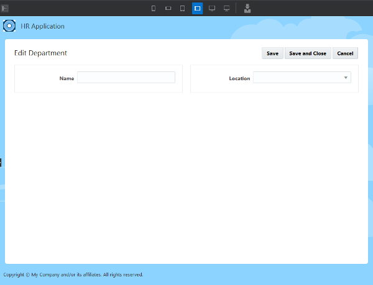Click the Edit Department heading

40,53
